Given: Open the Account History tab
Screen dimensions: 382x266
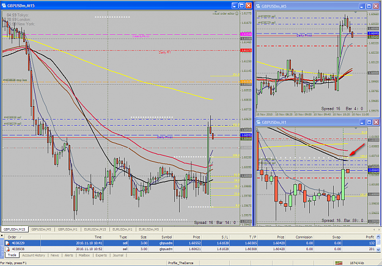Looking at the screenshot, I should click(x=34, y=255).
